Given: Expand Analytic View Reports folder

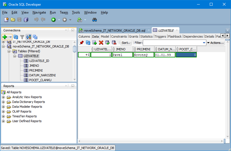Looking at the screenshot, I should click(3, 97).
